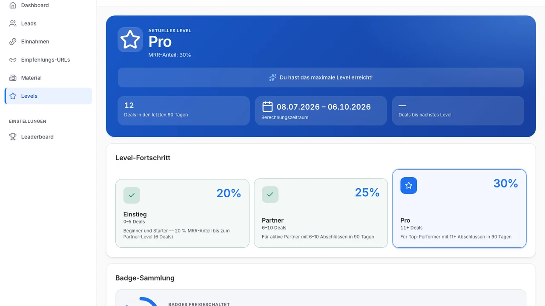Click the '12' deals count value
545x306 pixels.
[x=129, y=105]
